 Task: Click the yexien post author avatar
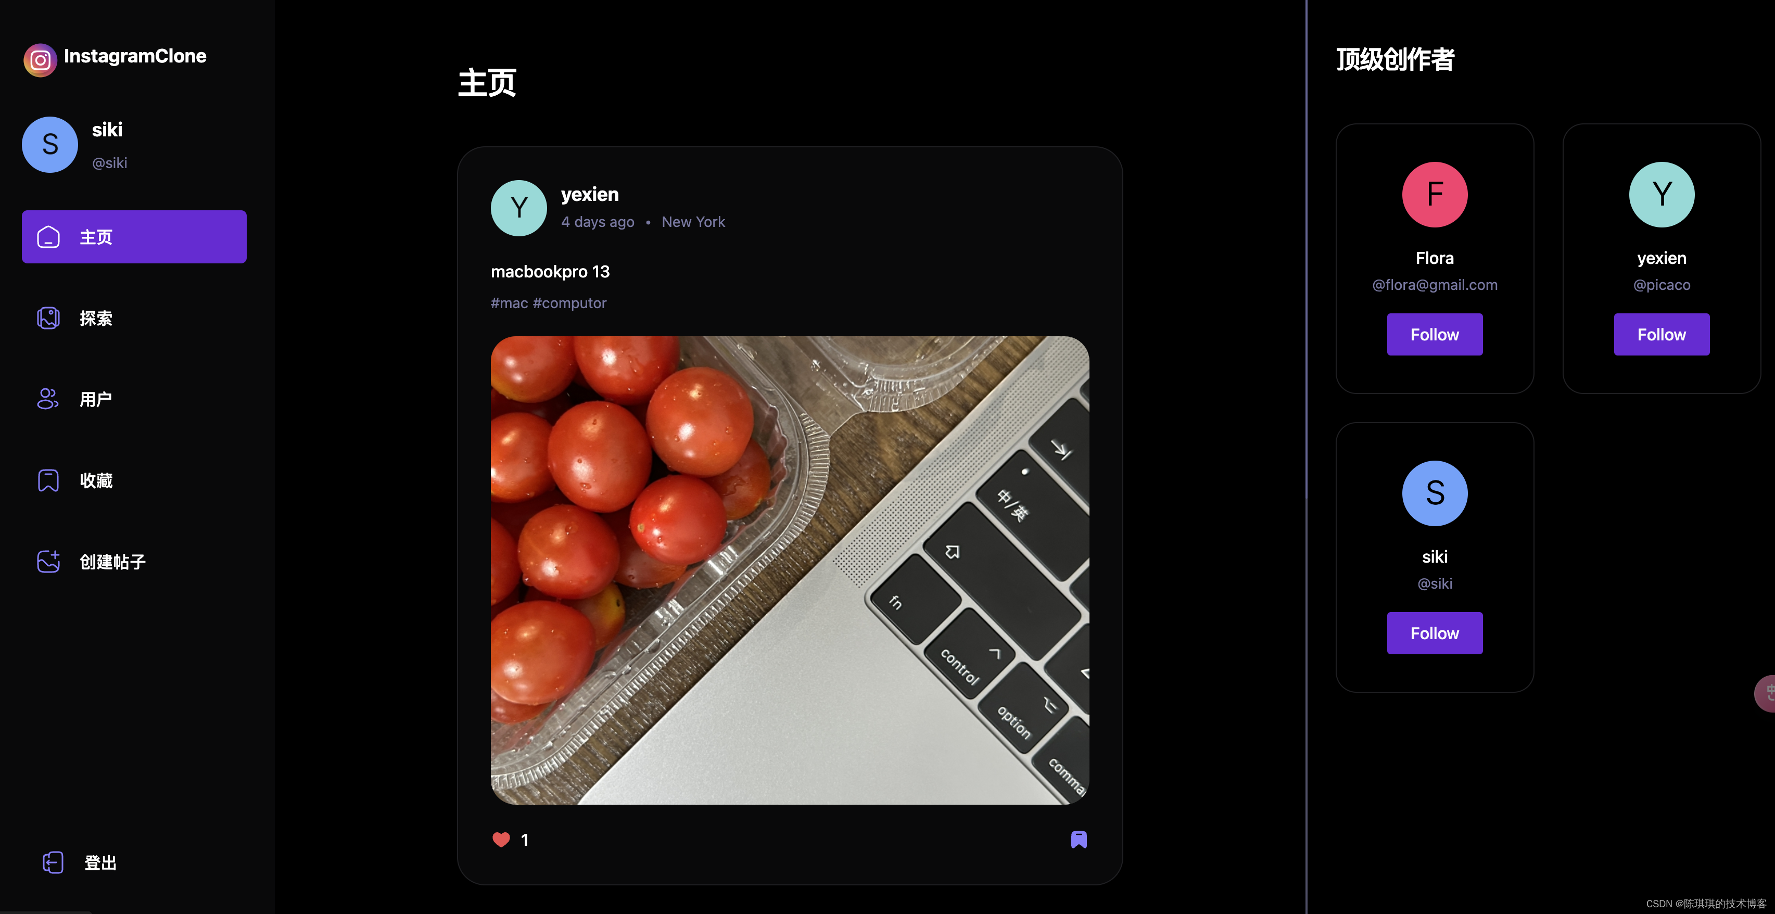click(517, 206)
